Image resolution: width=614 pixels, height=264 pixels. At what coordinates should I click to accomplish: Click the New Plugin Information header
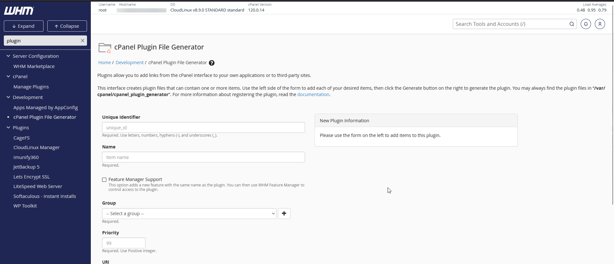[416, 121]
